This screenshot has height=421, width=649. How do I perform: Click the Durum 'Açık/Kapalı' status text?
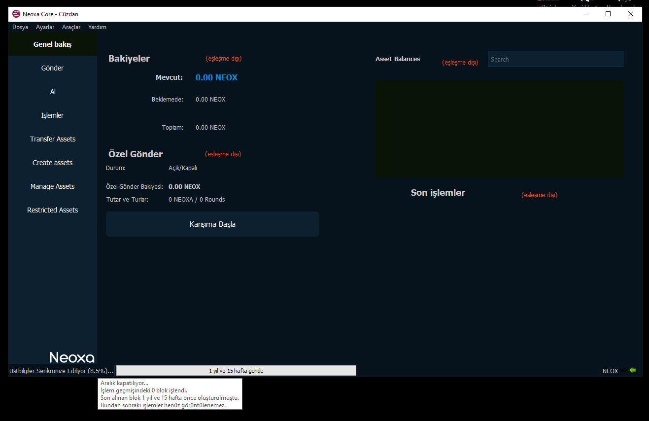click(x=183, y=168)
